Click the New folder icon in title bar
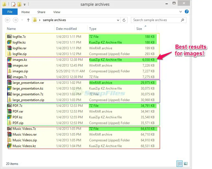Viewport: 212px width, 169px height. tap(20, 4)
